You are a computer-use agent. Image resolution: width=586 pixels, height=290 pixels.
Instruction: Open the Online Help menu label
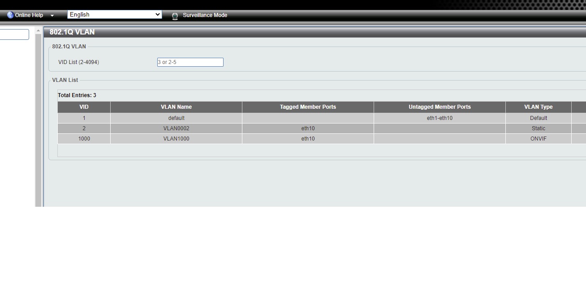(x=29, y=15)
